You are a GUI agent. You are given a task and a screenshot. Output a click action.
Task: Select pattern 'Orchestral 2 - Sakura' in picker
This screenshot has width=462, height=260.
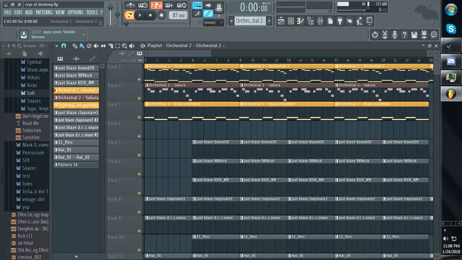[x=76, y=98]
